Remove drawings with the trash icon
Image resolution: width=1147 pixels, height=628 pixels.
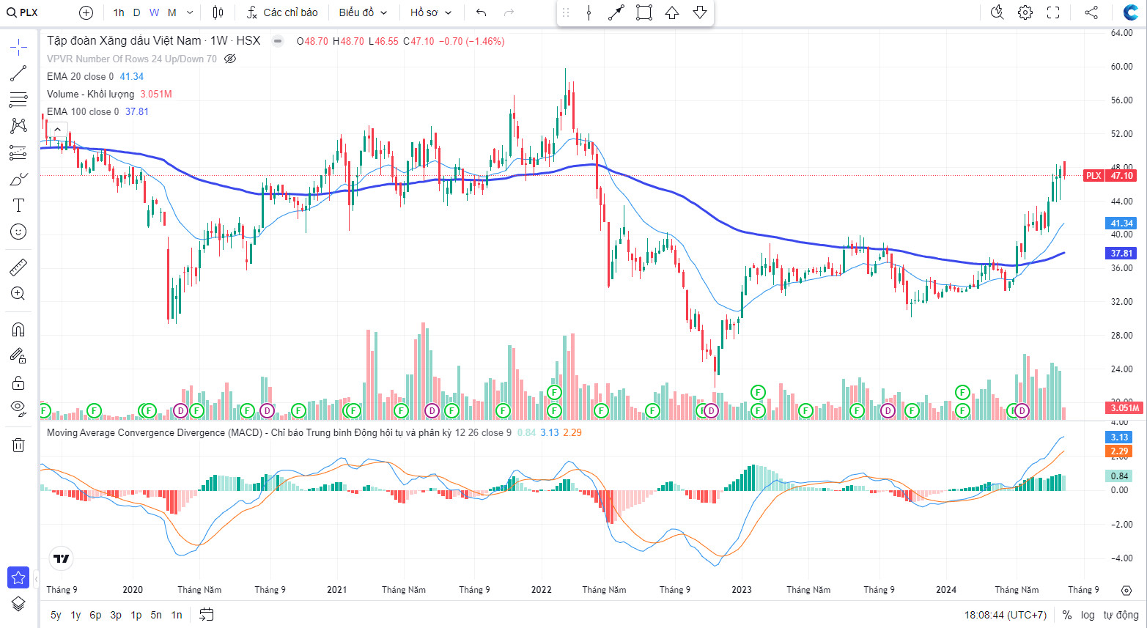[x=18, y=445]
